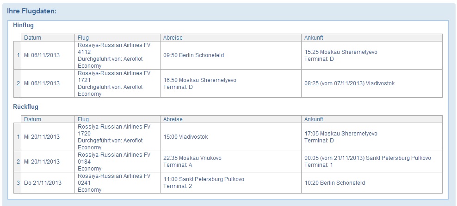Select flight FV 0184 cell
Viewport: 457px width, 206px height.
point(117,162)
